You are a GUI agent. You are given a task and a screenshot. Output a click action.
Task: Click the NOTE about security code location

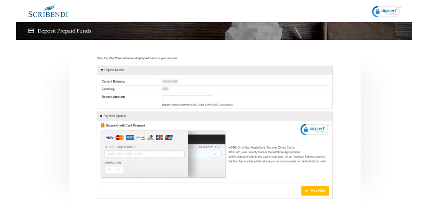point(278,154)
